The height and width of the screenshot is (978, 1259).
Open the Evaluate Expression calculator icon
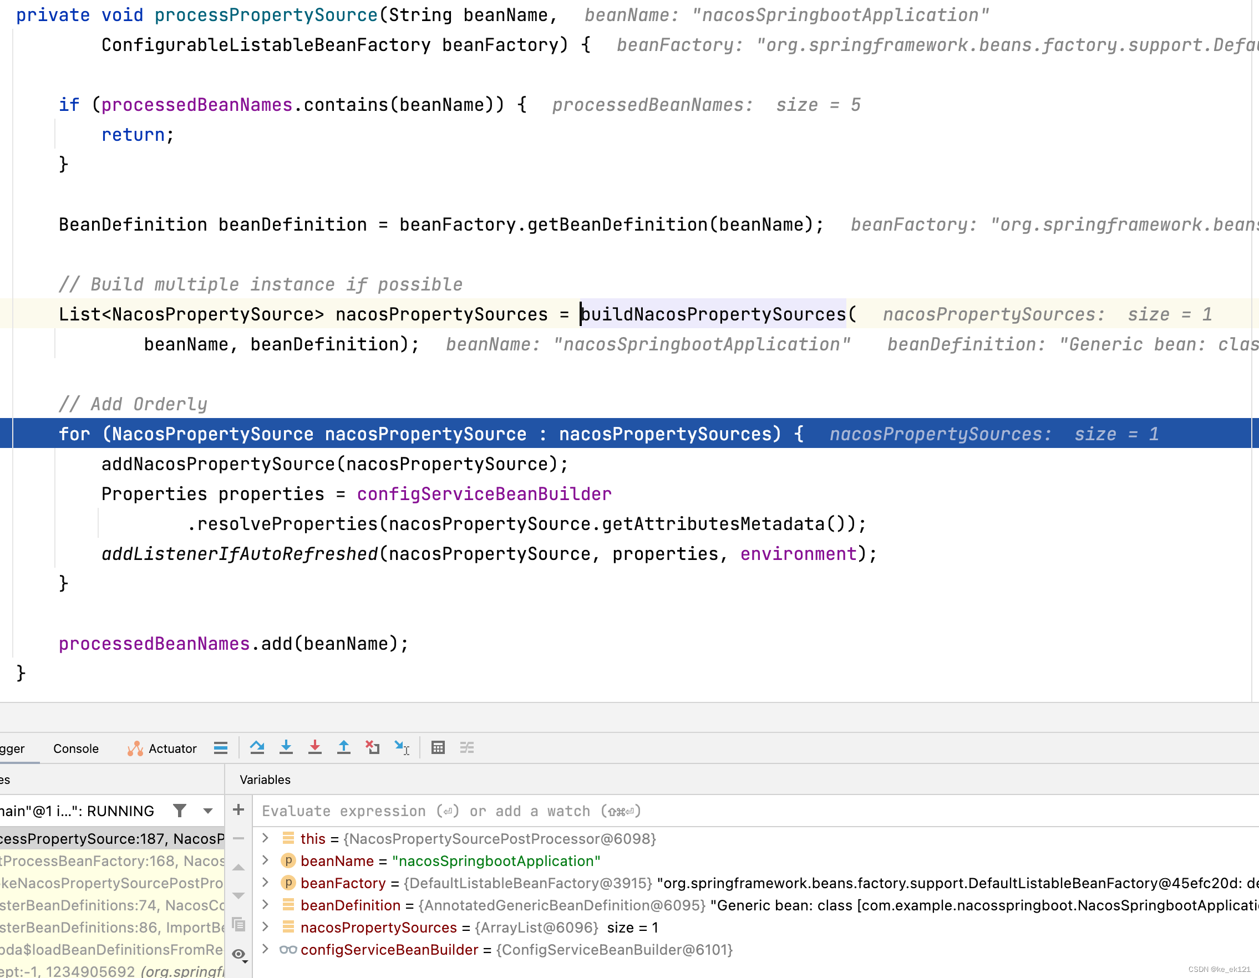click(438, 747)
